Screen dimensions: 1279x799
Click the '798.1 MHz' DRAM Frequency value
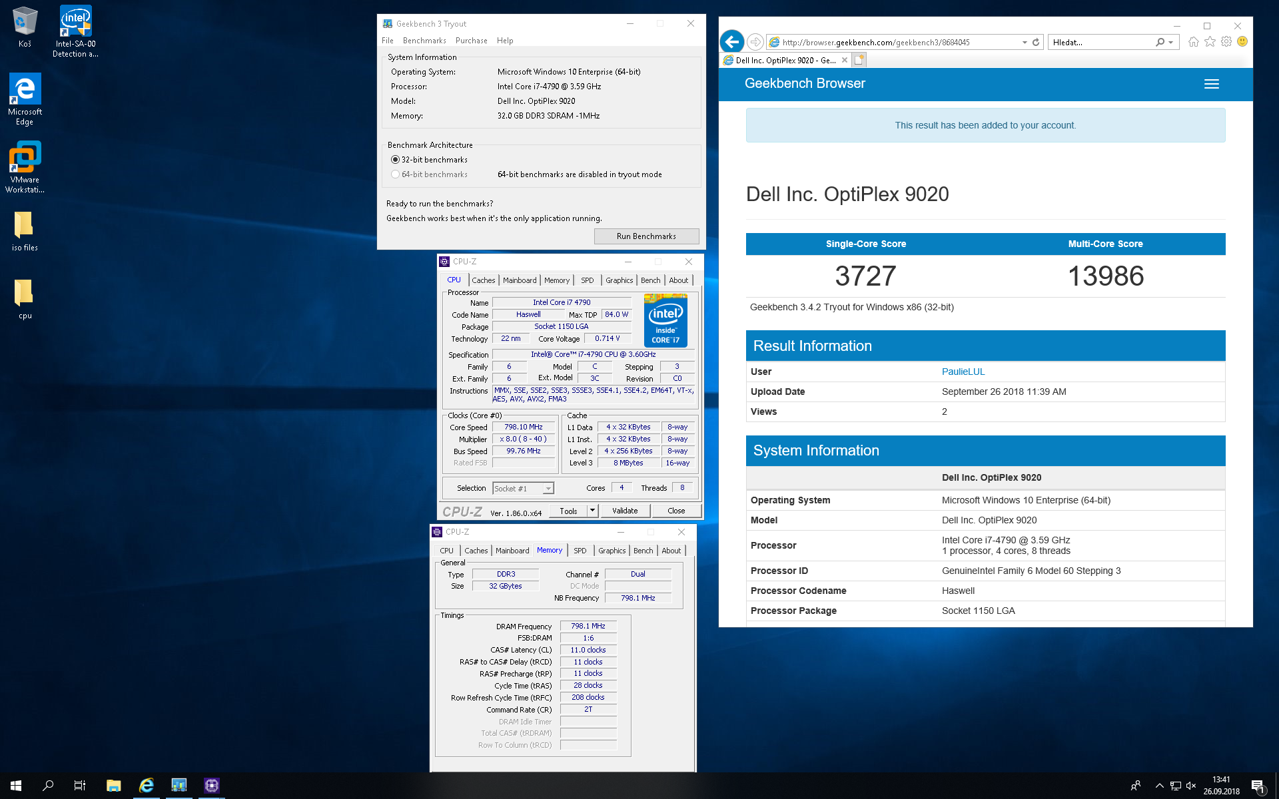click(588, 626)
